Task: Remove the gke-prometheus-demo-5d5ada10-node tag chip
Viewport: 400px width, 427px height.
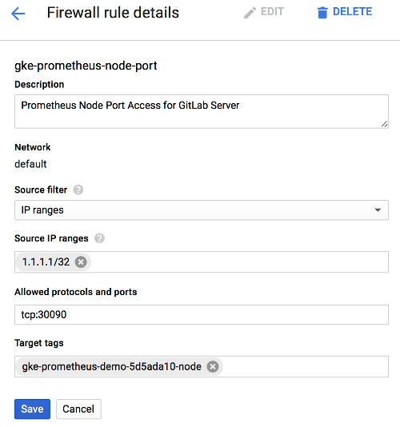Action: (213, 366)
